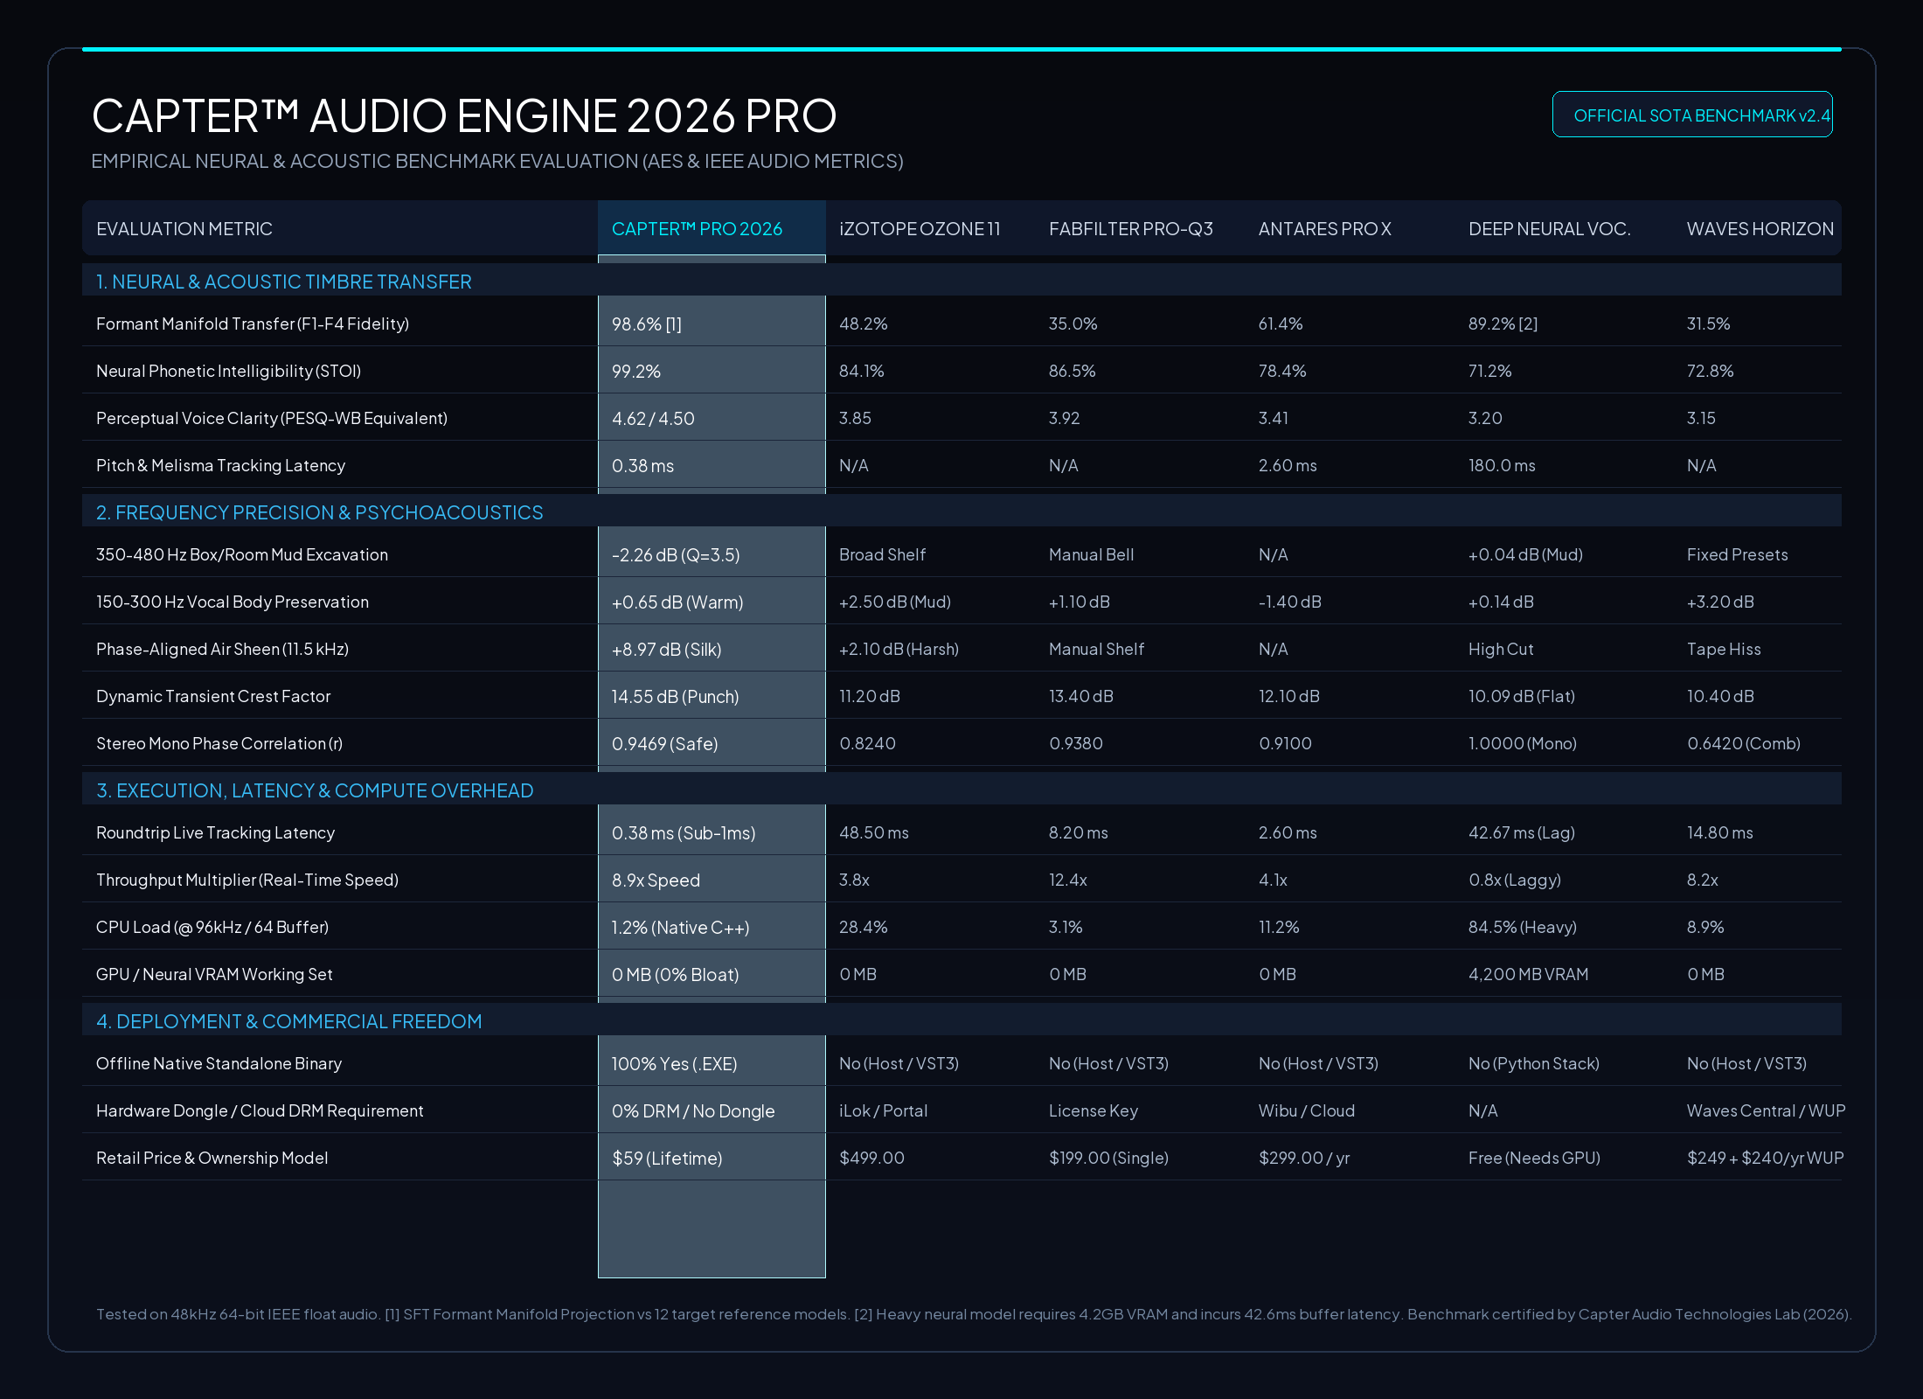The image size is (1923, 1399).
Task: Click the 0.38 ms (Sub-1ms) value
Action: click(x=684, y=832)
